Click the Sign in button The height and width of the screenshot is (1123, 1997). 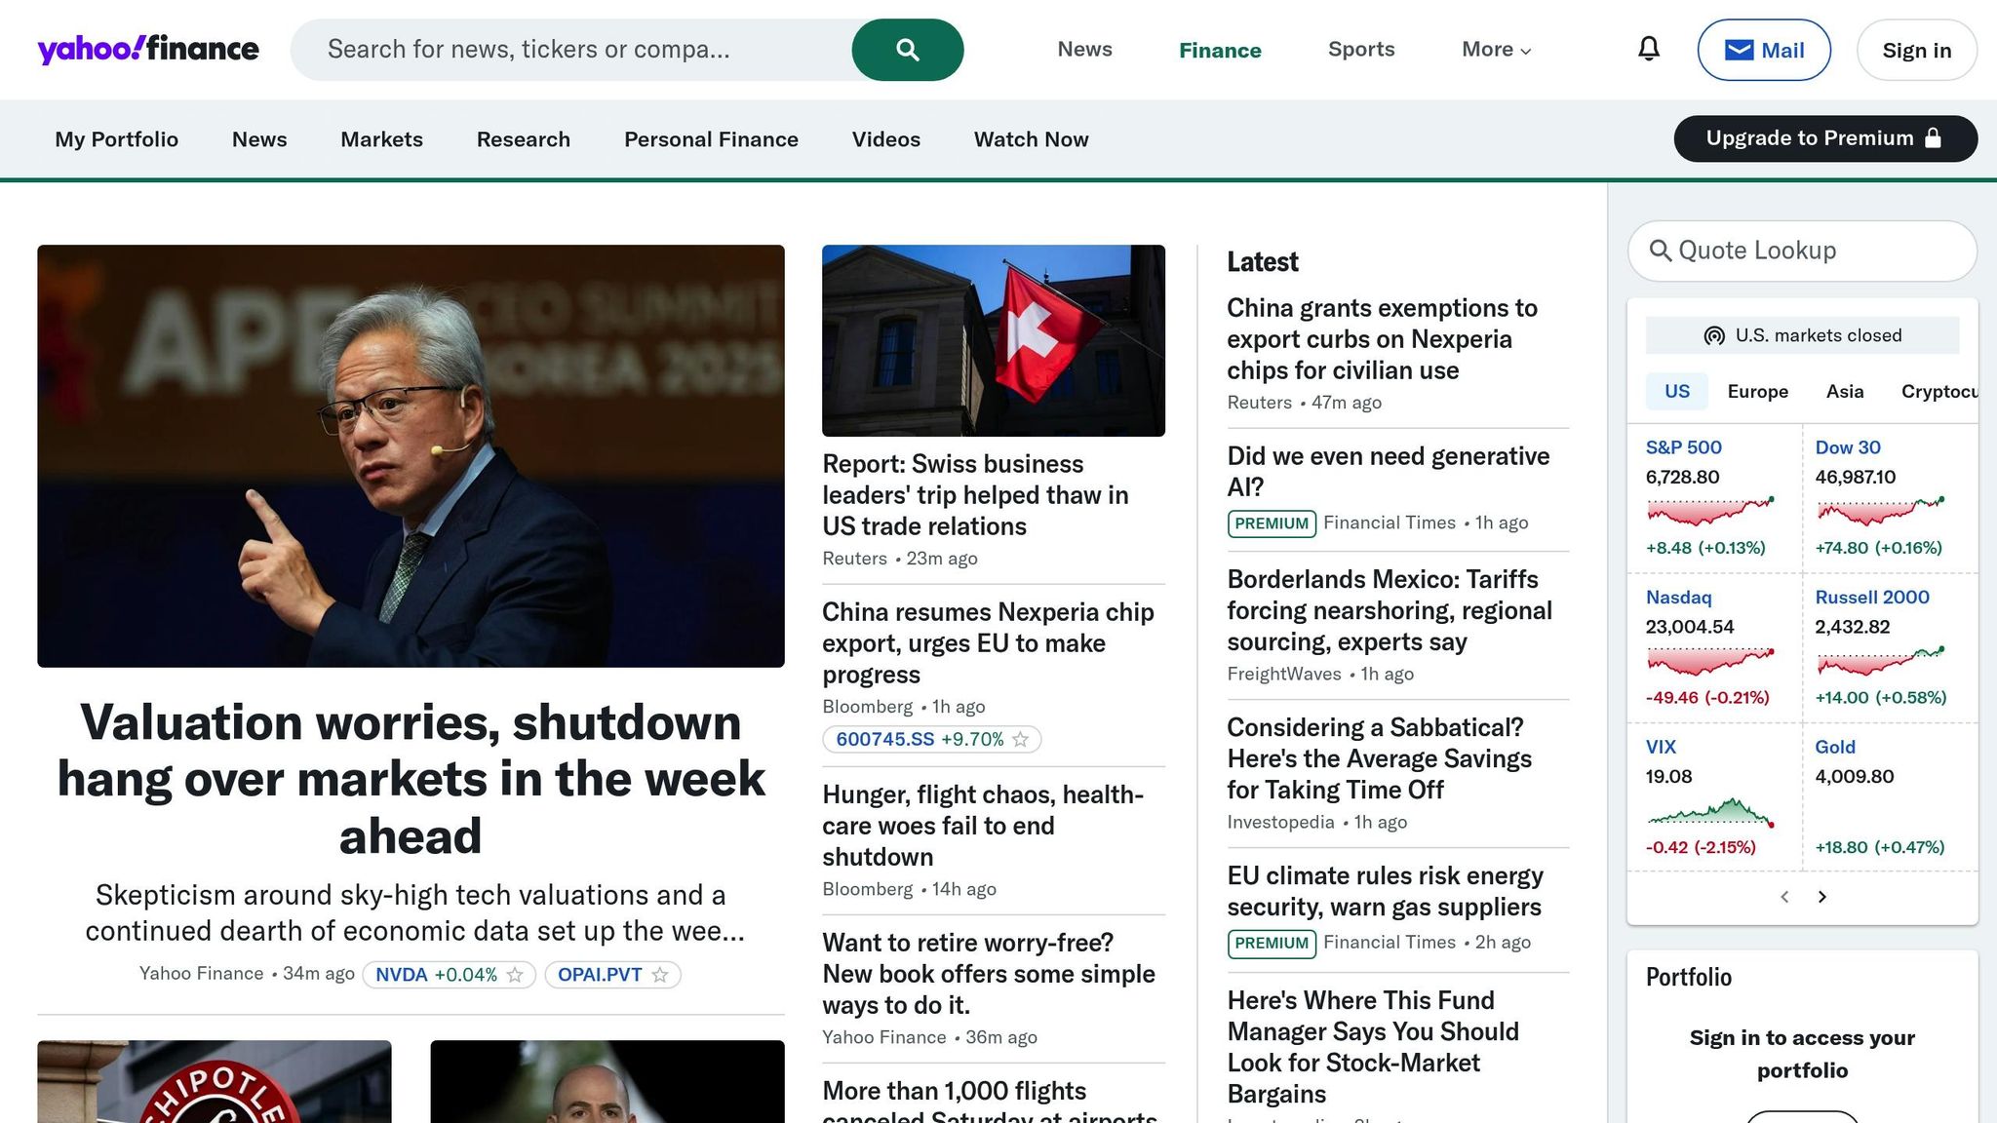tap(1915, 50)
